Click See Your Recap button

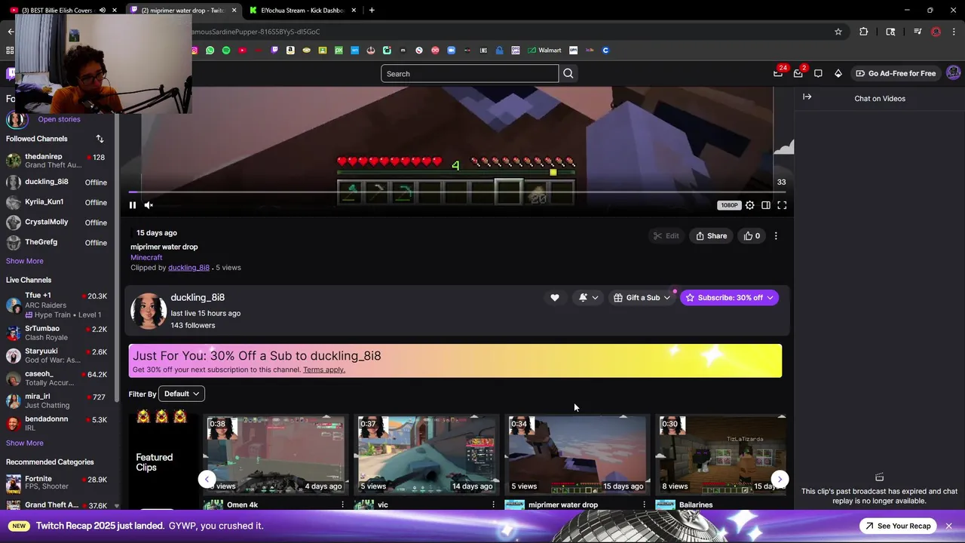coord(898,526)
